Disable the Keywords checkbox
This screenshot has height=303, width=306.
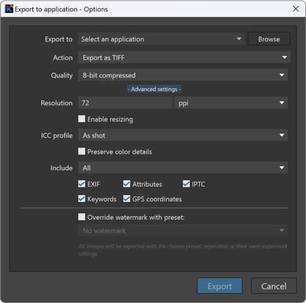[82, 199]
